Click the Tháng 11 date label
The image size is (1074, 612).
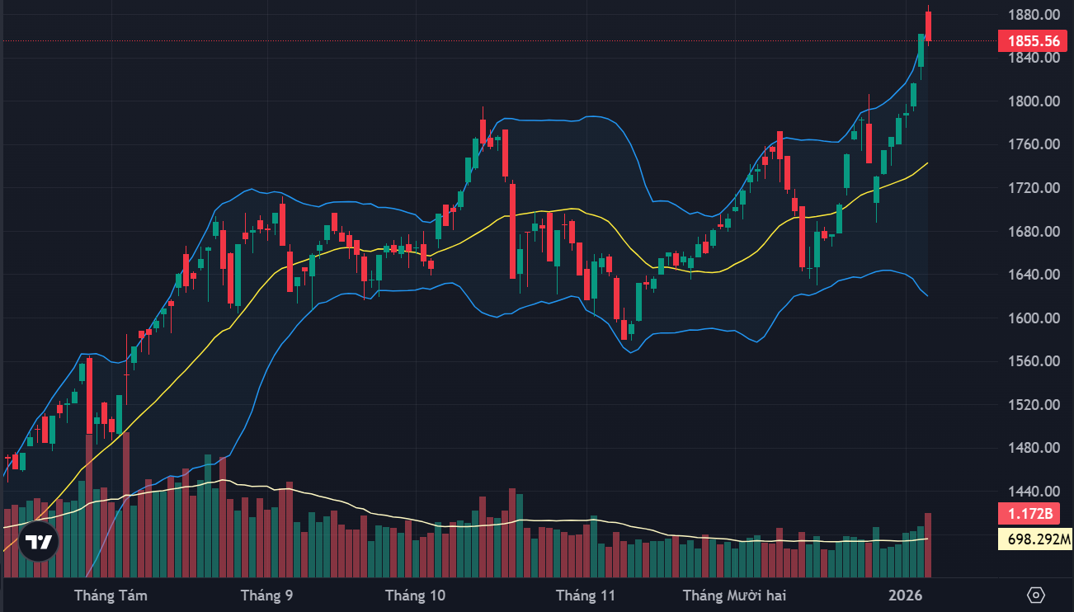(586, 595)
